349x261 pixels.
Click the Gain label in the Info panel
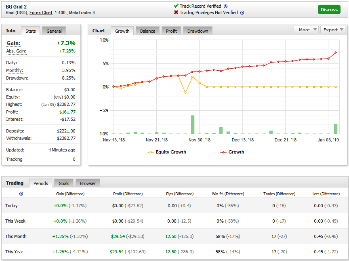pos(13,43)
